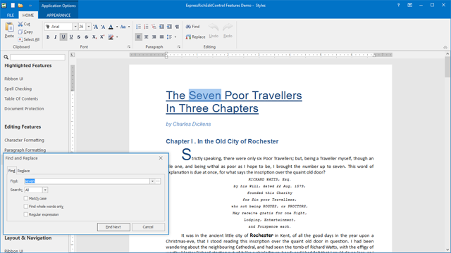Center align the paragraph
This screenshot has width=451, height=253.
(146, 37)
